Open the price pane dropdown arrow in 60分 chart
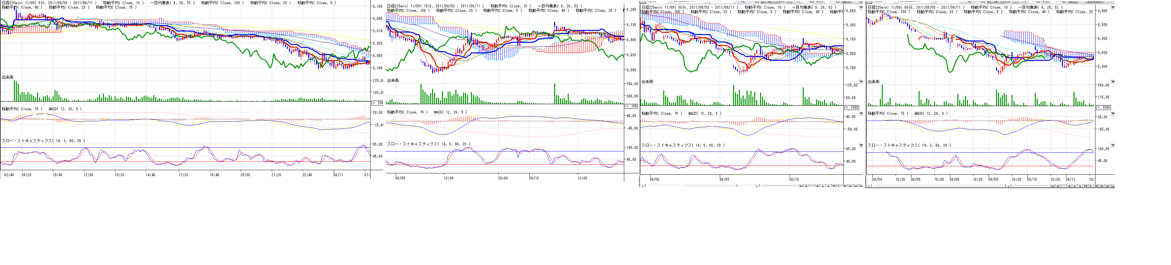1171x265 pixels. (1112, 8)
